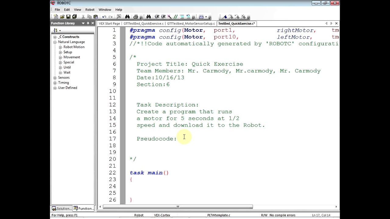390x219 pixels.
Task: Open the function filter braces icon
Action: coord(55,30)
